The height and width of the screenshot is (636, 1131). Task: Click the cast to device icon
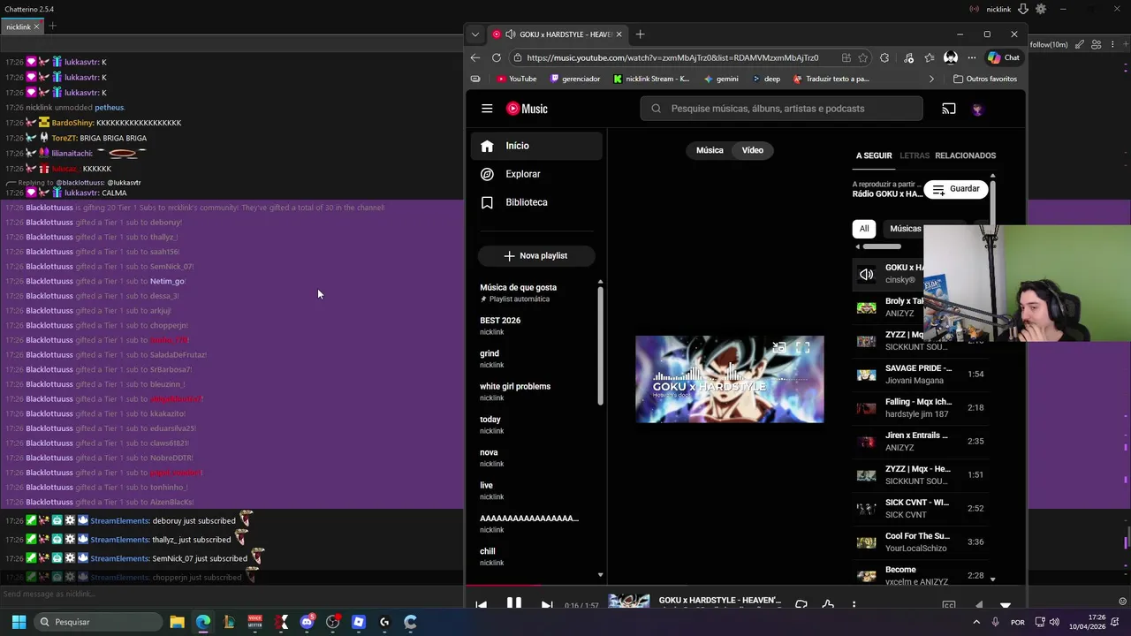[949, 109]
